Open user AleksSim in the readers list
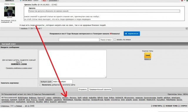 pyautogui.click(x=49, y=100)
